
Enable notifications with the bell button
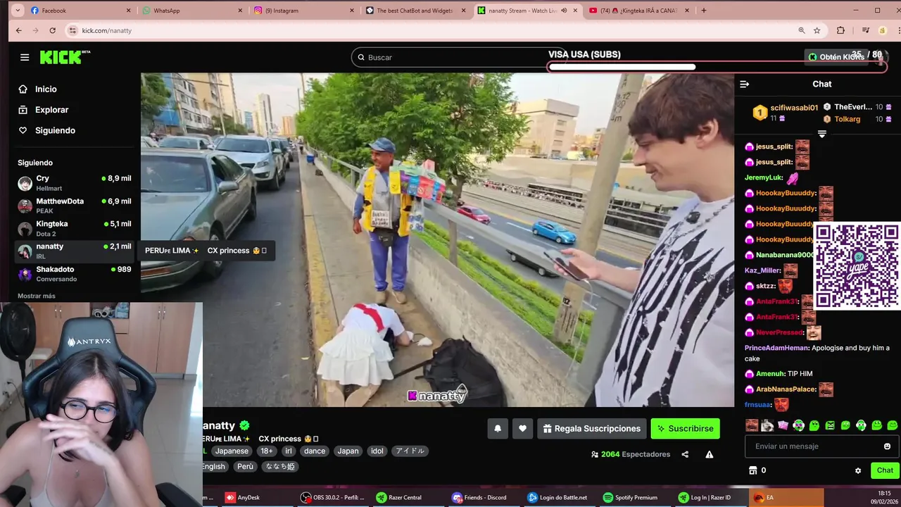498,428
